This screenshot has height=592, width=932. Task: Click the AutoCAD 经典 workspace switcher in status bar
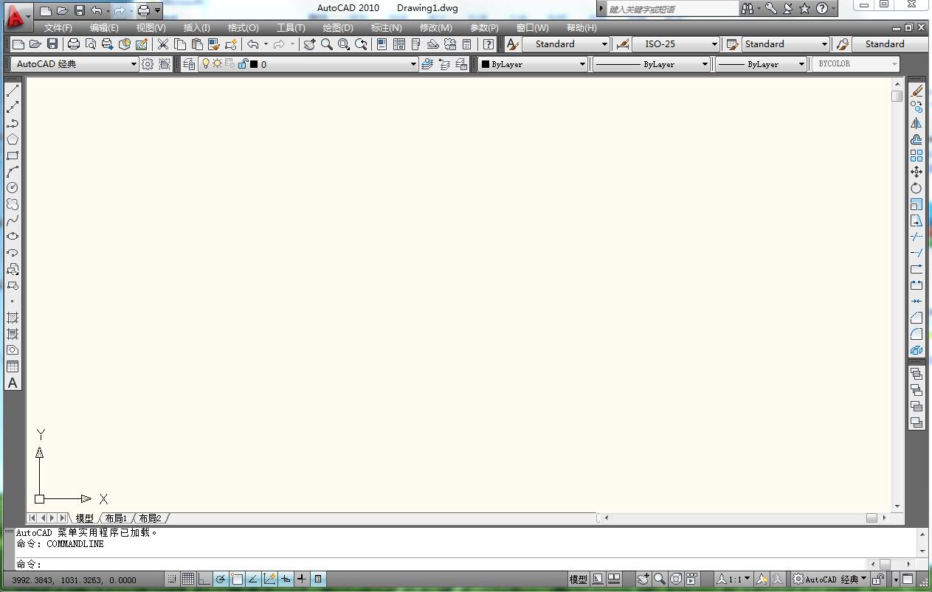(829, 579)
